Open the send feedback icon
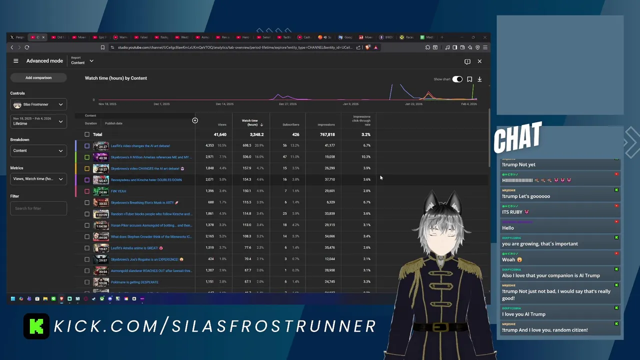The image size is (640, 360). pos(467,61)
